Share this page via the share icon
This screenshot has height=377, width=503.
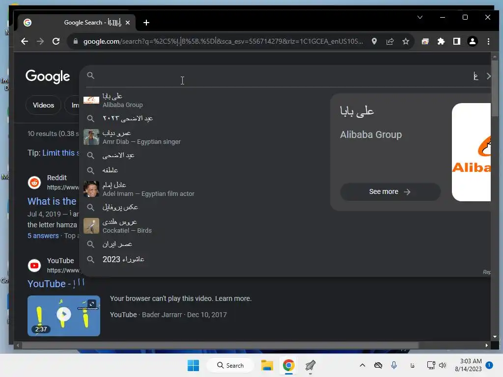[390, 41]
